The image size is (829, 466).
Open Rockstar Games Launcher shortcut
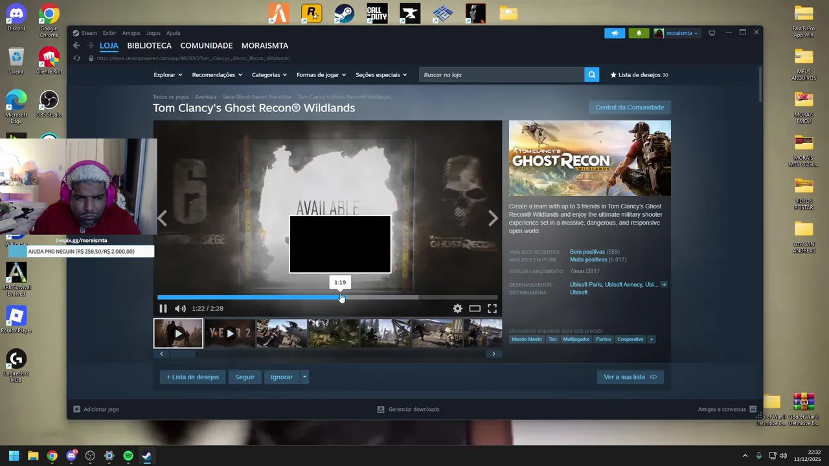[312, 14]
